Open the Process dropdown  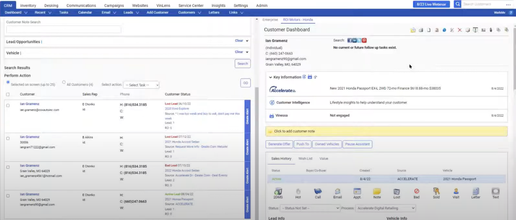(385, 208)
